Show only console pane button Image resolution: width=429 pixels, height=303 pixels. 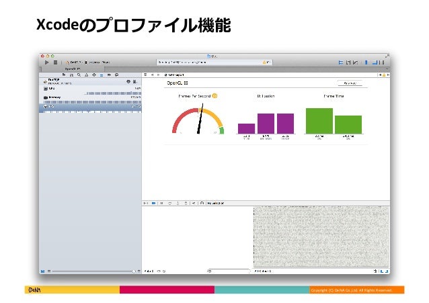tap(387, 271)
